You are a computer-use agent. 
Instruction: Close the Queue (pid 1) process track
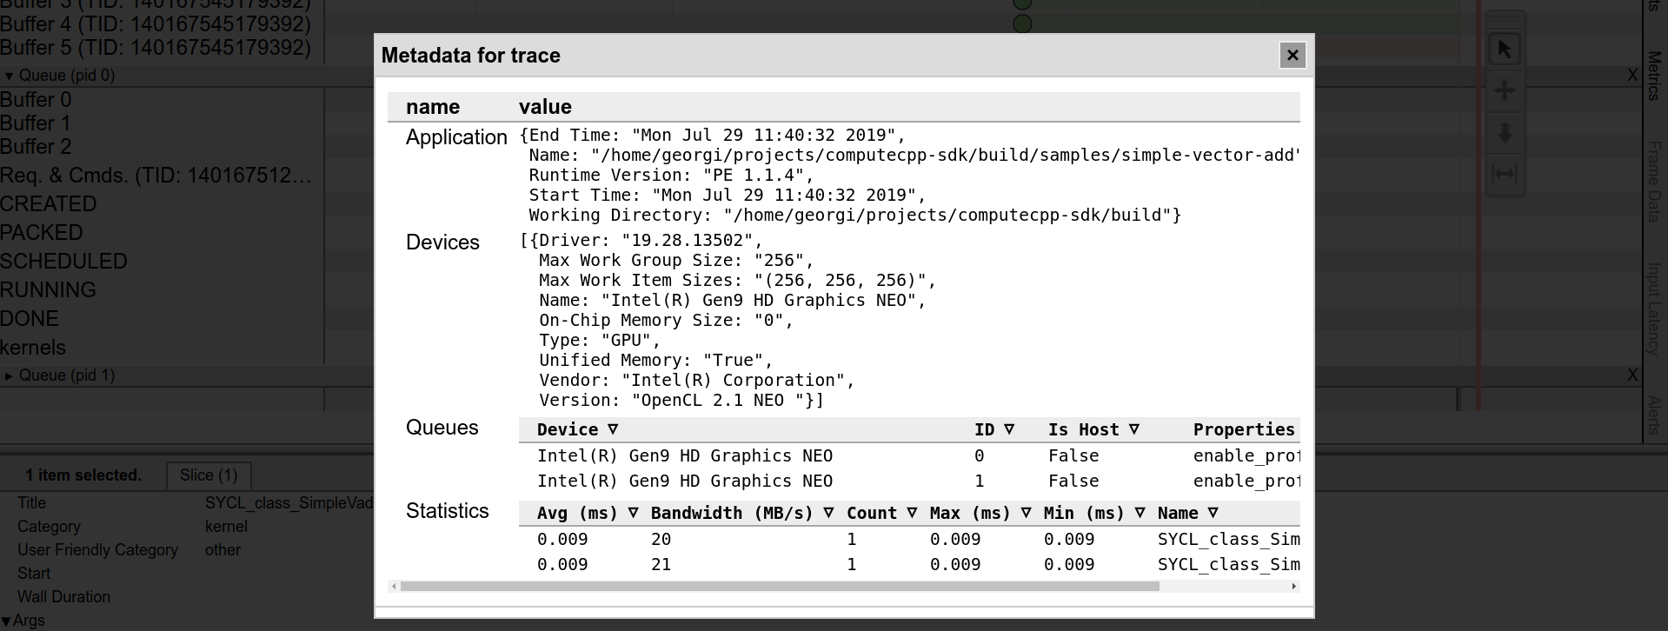coord(1632,375)
